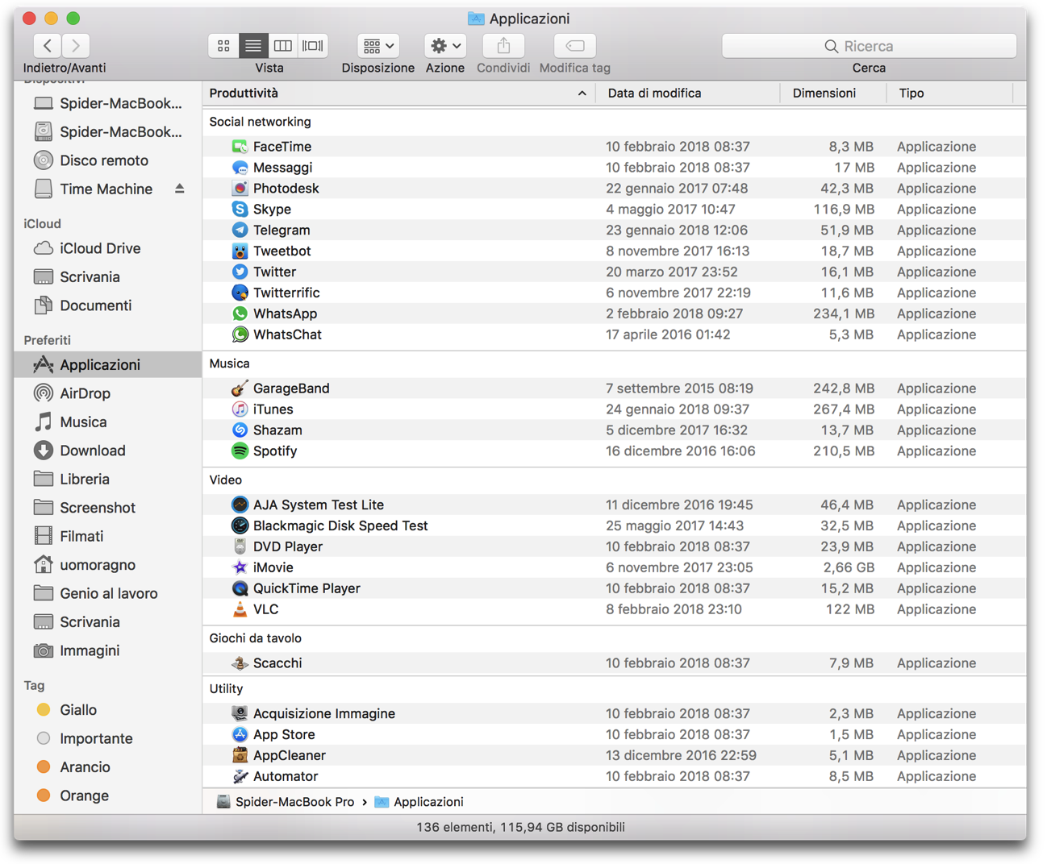Switch to icon view
Screen dimensions: 1047x864
(223, 46)
